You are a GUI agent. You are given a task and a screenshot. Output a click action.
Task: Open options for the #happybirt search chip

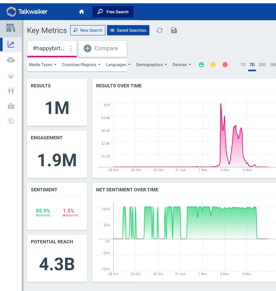pyautogui.click(x=71, y=48)
